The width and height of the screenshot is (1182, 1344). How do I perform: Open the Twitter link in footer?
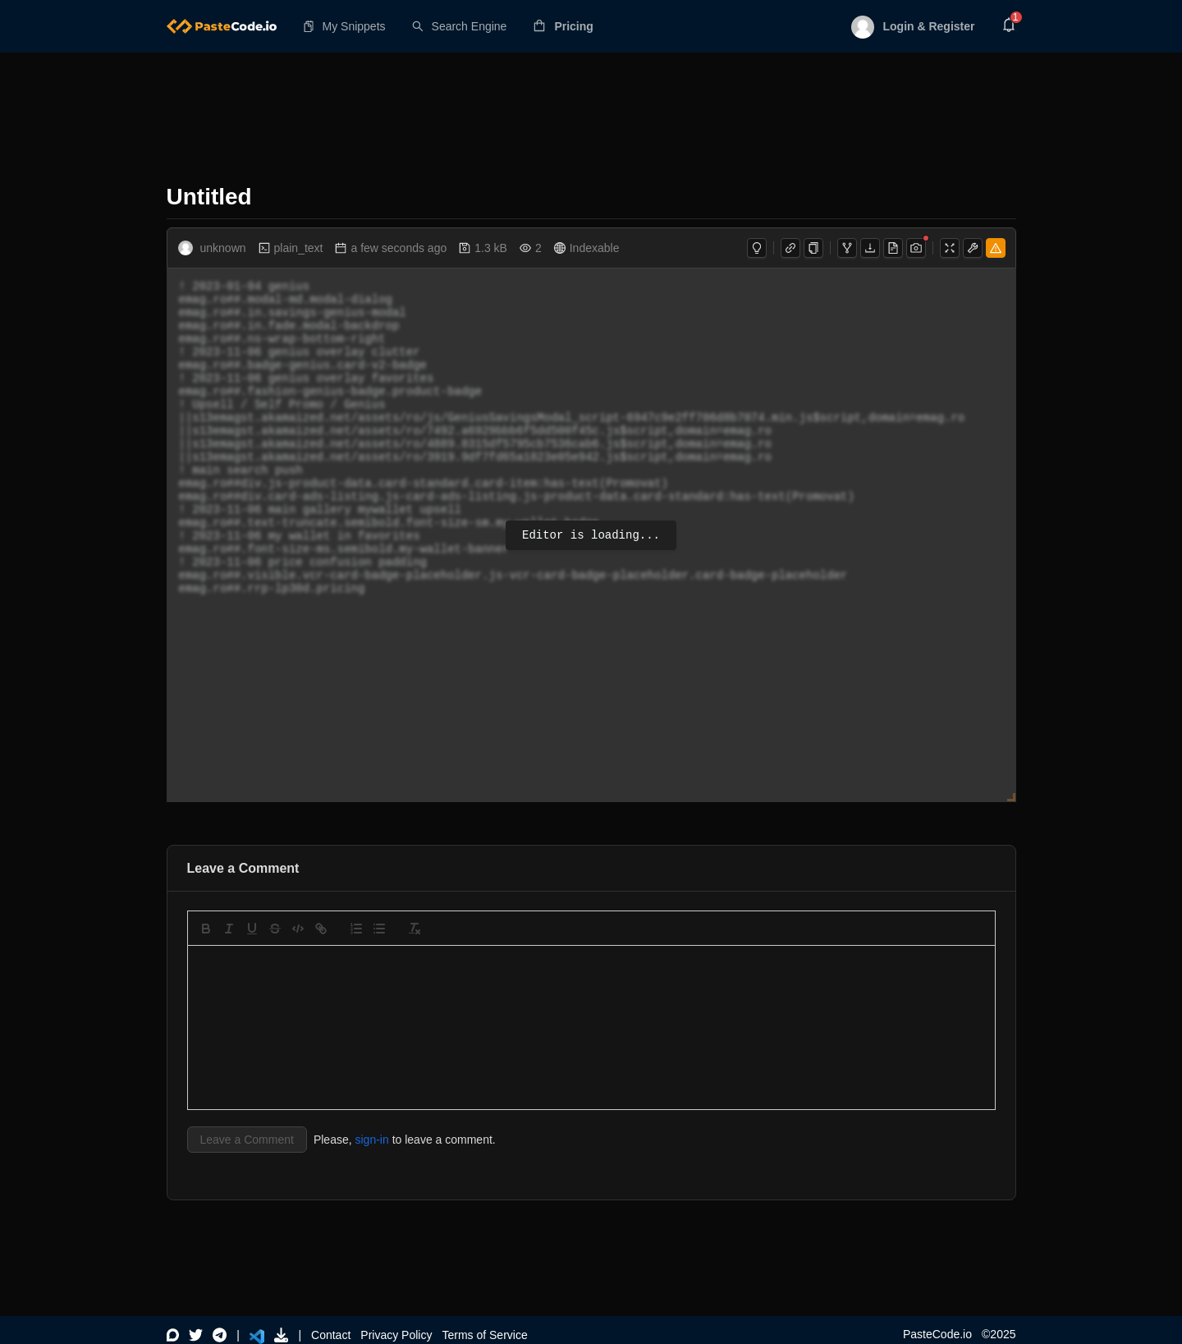click(195, 1335)
